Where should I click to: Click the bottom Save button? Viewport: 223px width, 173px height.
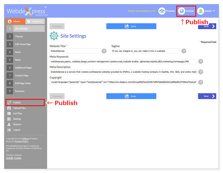pyautogui.click(x=131, y=96)
